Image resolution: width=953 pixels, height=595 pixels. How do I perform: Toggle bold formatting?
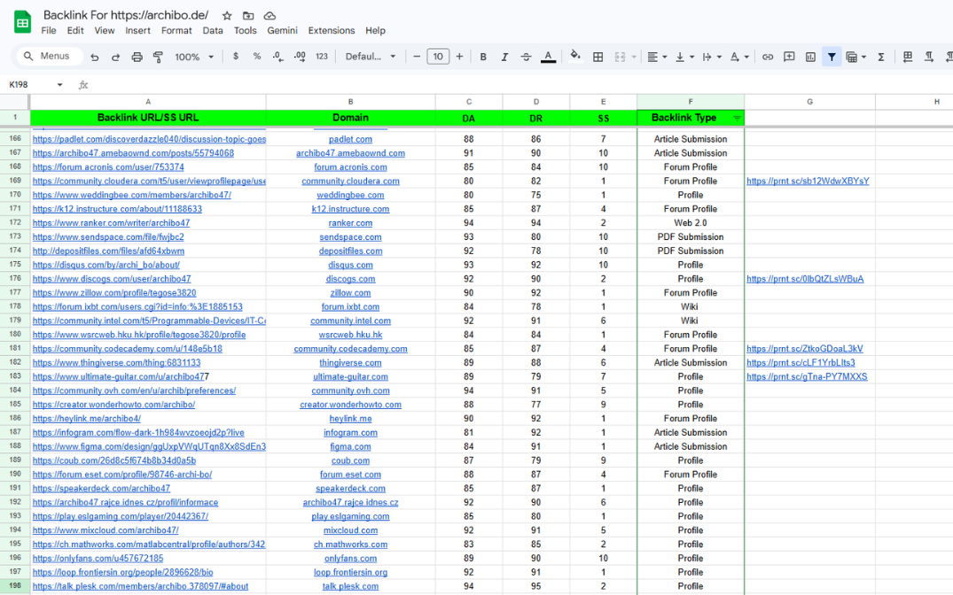pyautogui.click(x=483, y=57)
